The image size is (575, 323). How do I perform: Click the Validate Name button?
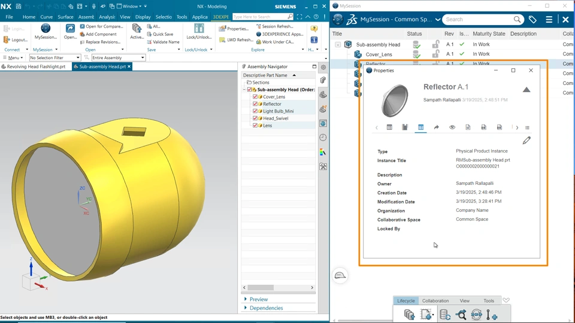(163, 42)
